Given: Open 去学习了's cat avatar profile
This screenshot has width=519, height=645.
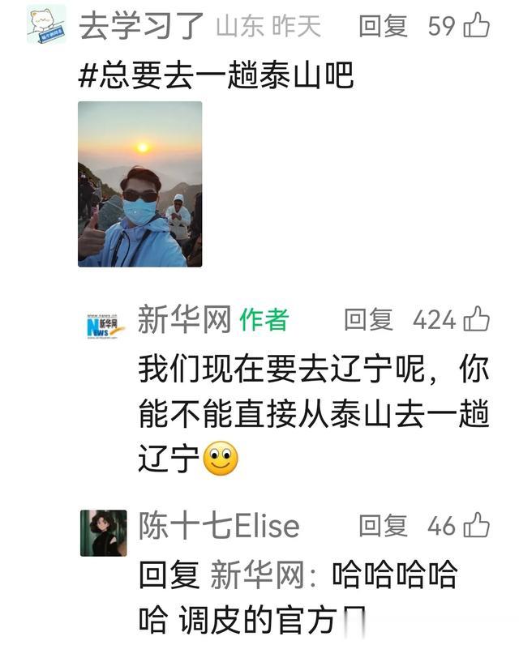Looking at the screenshot, I should click(x=46, y=24).
